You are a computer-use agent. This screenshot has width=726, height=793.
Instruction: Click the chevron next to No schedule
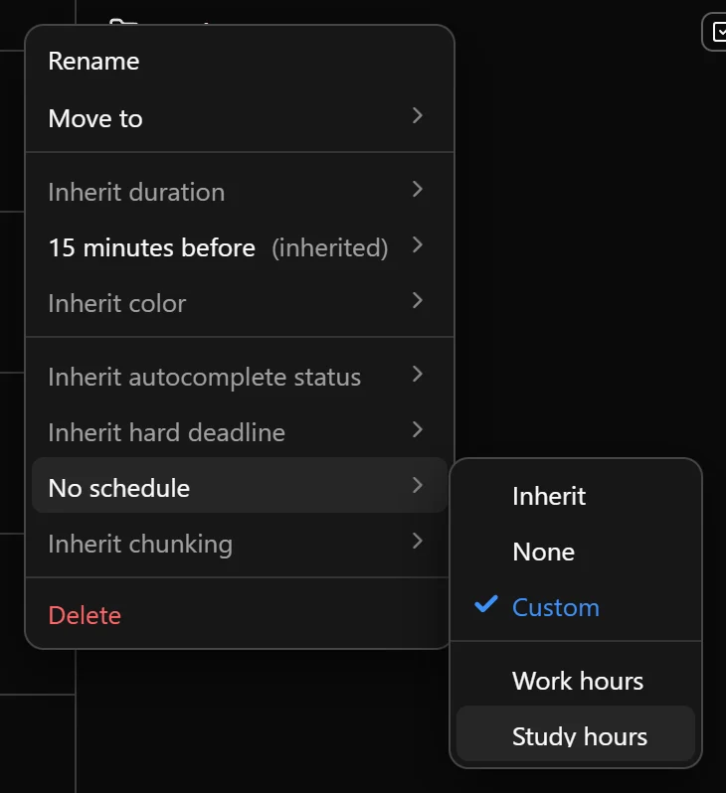point(417,486)
